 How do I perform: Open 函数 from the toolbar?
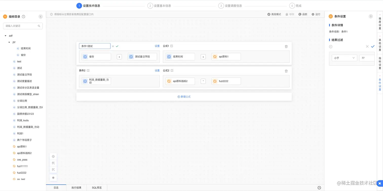pos(303,14)
